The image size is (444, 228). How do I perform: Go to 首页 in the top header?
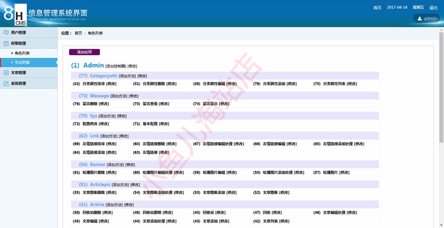click(x=377, y=8)
